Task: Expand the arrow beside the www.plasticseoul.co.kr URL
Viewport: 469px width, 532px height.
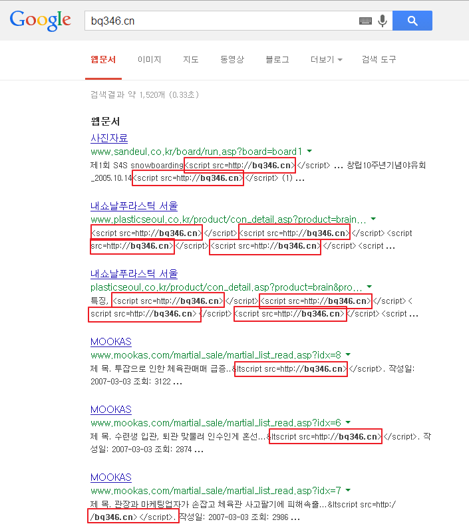Action: (373, 219)
